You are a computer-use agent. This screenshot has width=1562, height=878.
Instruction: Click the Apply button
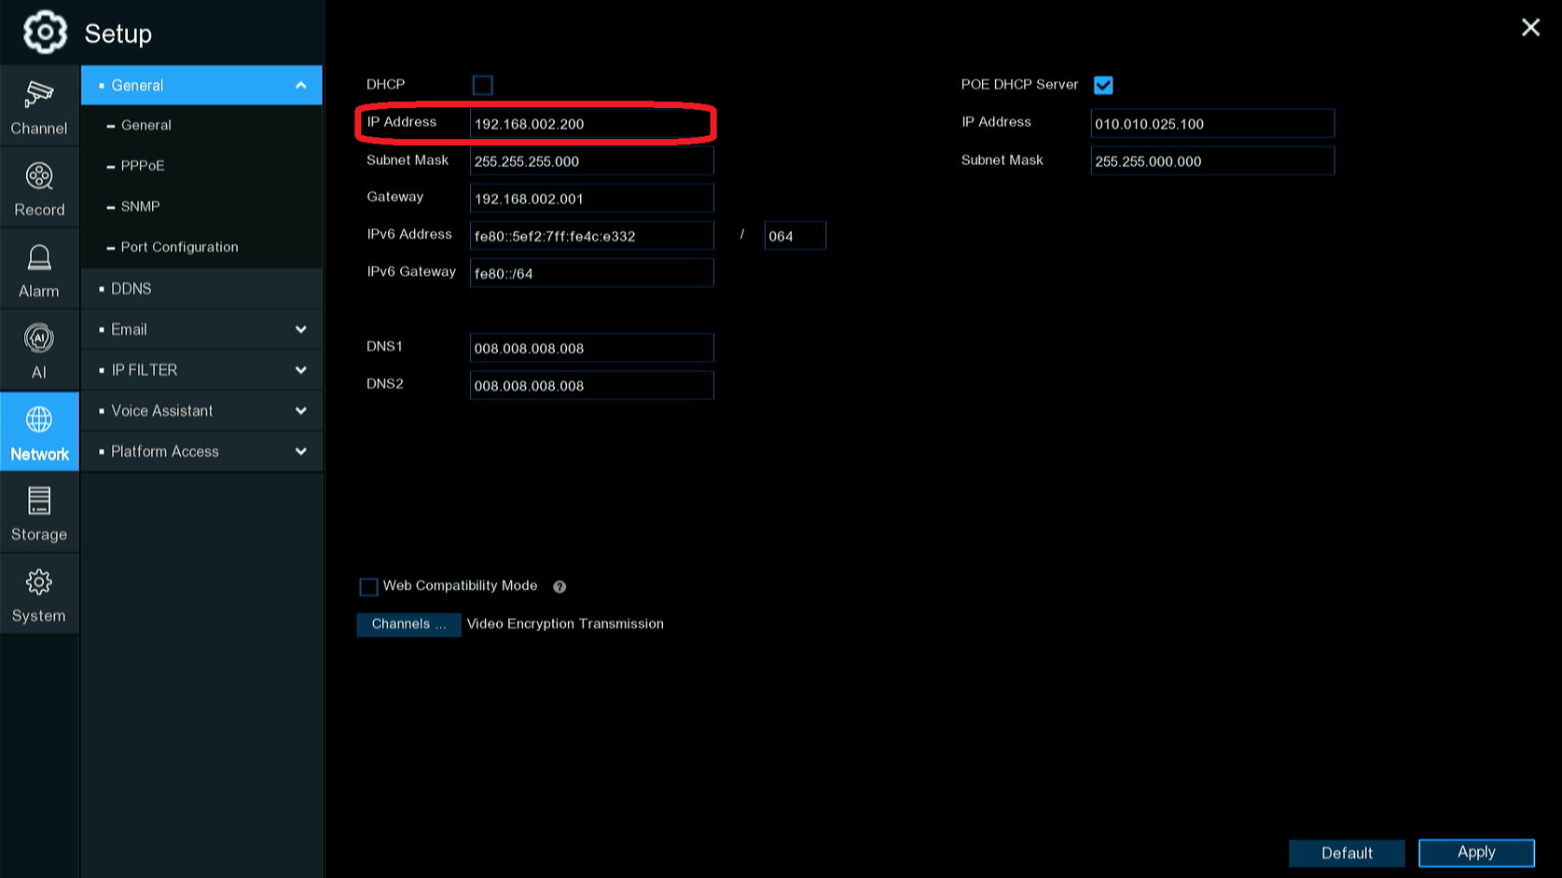1476,852
